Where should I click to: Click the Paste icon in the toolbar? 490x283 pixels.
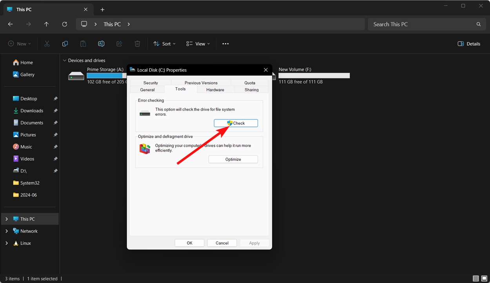coord(83,43)
